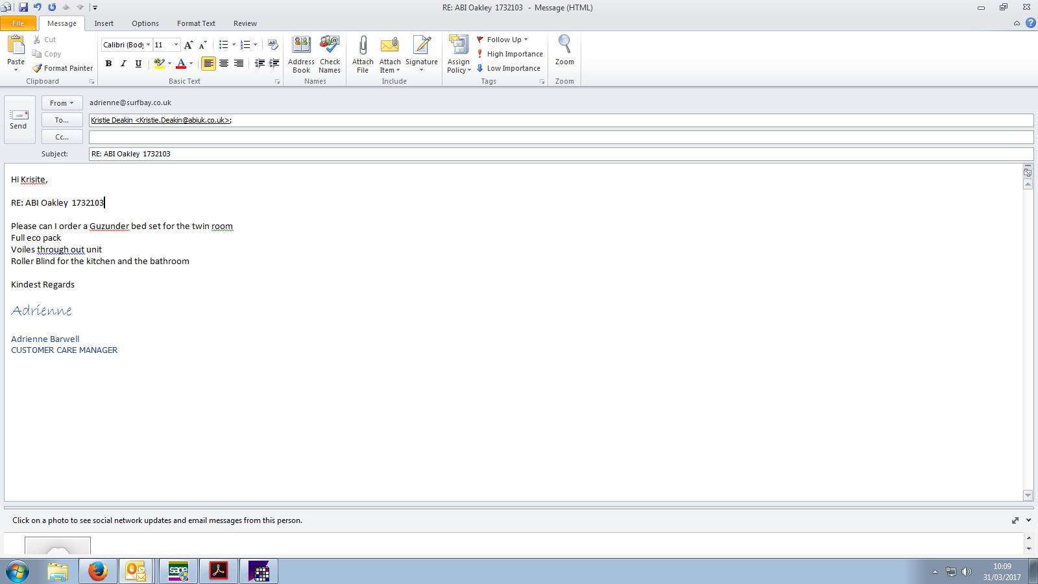1038x584 pixels.
Task: Open the From account dropdown
Action: [x=62, y=103]
